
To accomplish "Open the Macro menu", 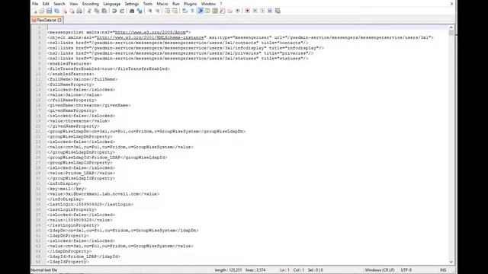I will pyautogui.click(x=162, y=4).
